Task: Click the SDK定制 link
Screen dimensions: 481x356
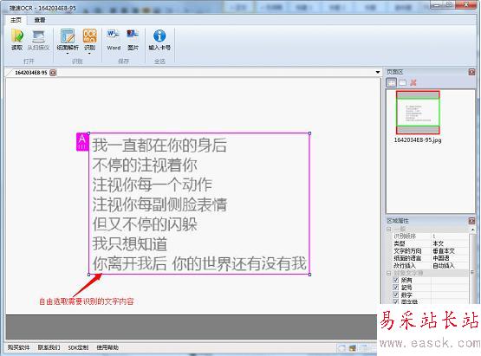Action: [x=78, y=347]
